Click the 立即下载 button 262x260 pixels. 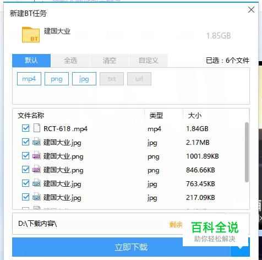click(121, 247)
